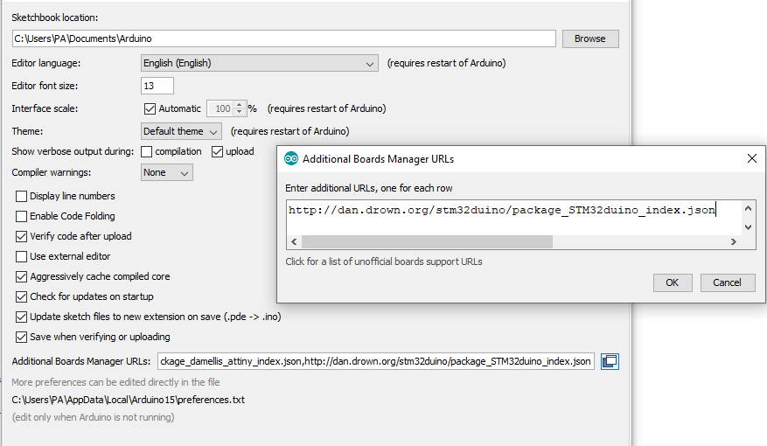Open the Theme dropdown
Screen dimensions: 767x446
(x=181, y=131)
